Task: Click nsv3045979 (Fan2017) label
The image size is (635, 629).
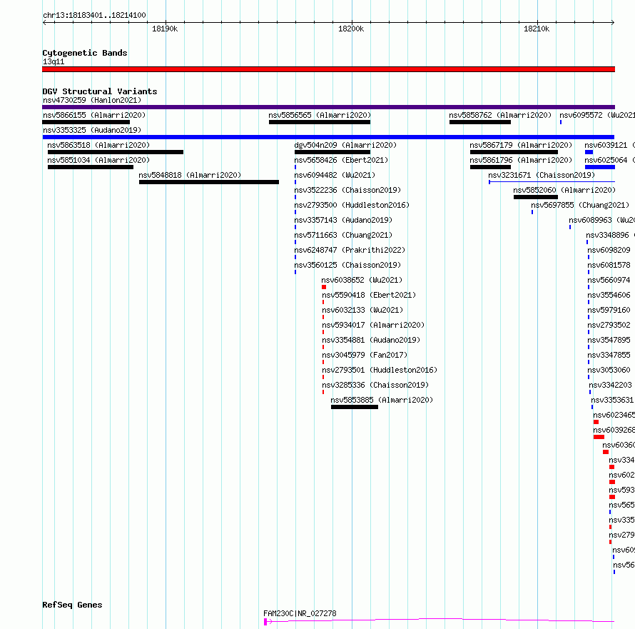Action: 365,355
